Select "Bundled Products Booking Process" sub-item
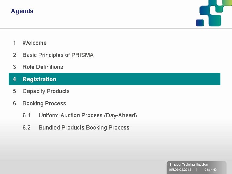Viewport: 232px width, 174px height. pos(84,128)
